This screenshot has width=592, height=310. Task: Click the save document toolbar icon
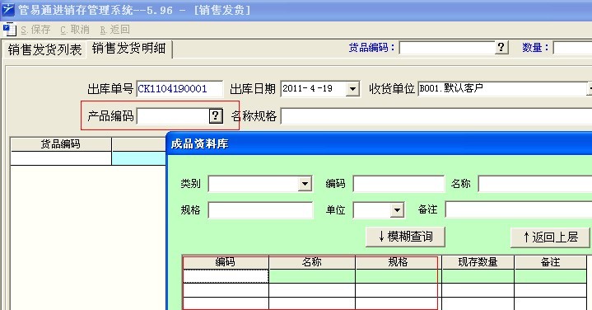(9, 30)
